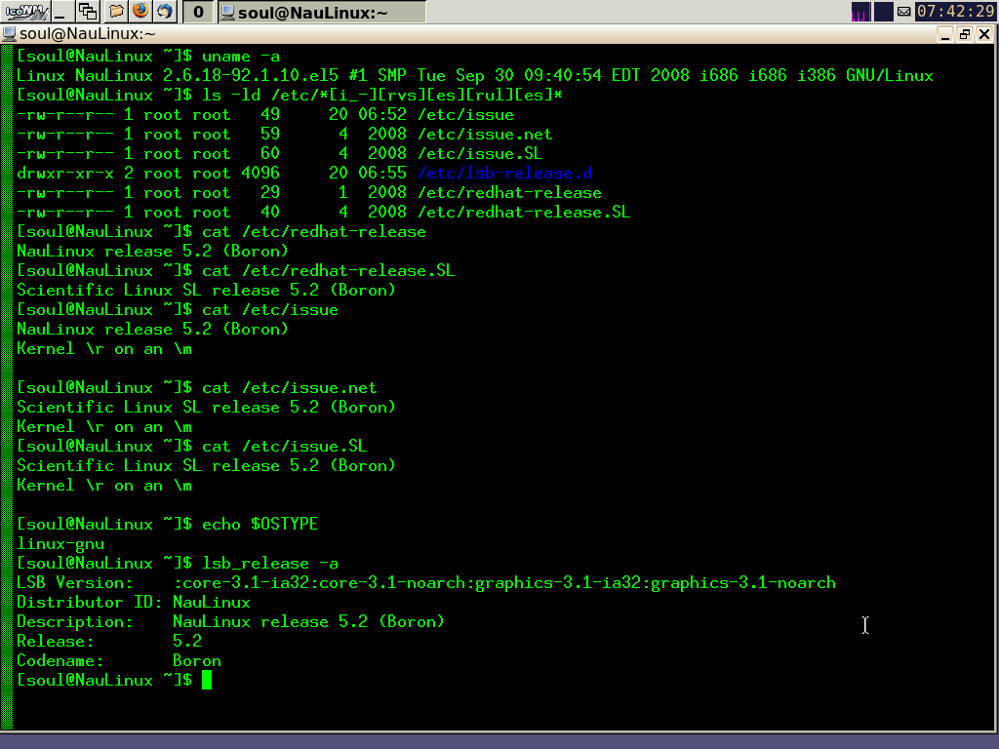Screen dimensions: 999x749
Task: Open terminal window menu icon in titlebar
Action: click(9, 34)
